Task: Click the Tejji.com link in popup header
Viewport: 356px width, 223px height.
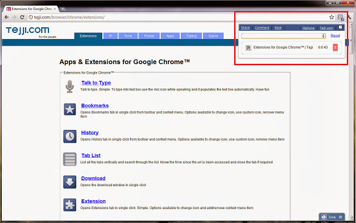Action: [x=327, y=28]
